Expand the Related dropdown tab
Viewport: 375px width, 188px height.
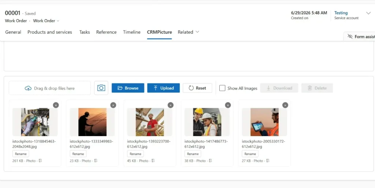pyautogui.click(x=188, y=32)
